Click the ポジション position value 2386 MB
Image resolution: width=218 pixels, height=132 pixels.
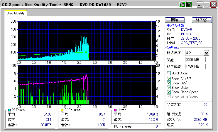tap(201, 120)
